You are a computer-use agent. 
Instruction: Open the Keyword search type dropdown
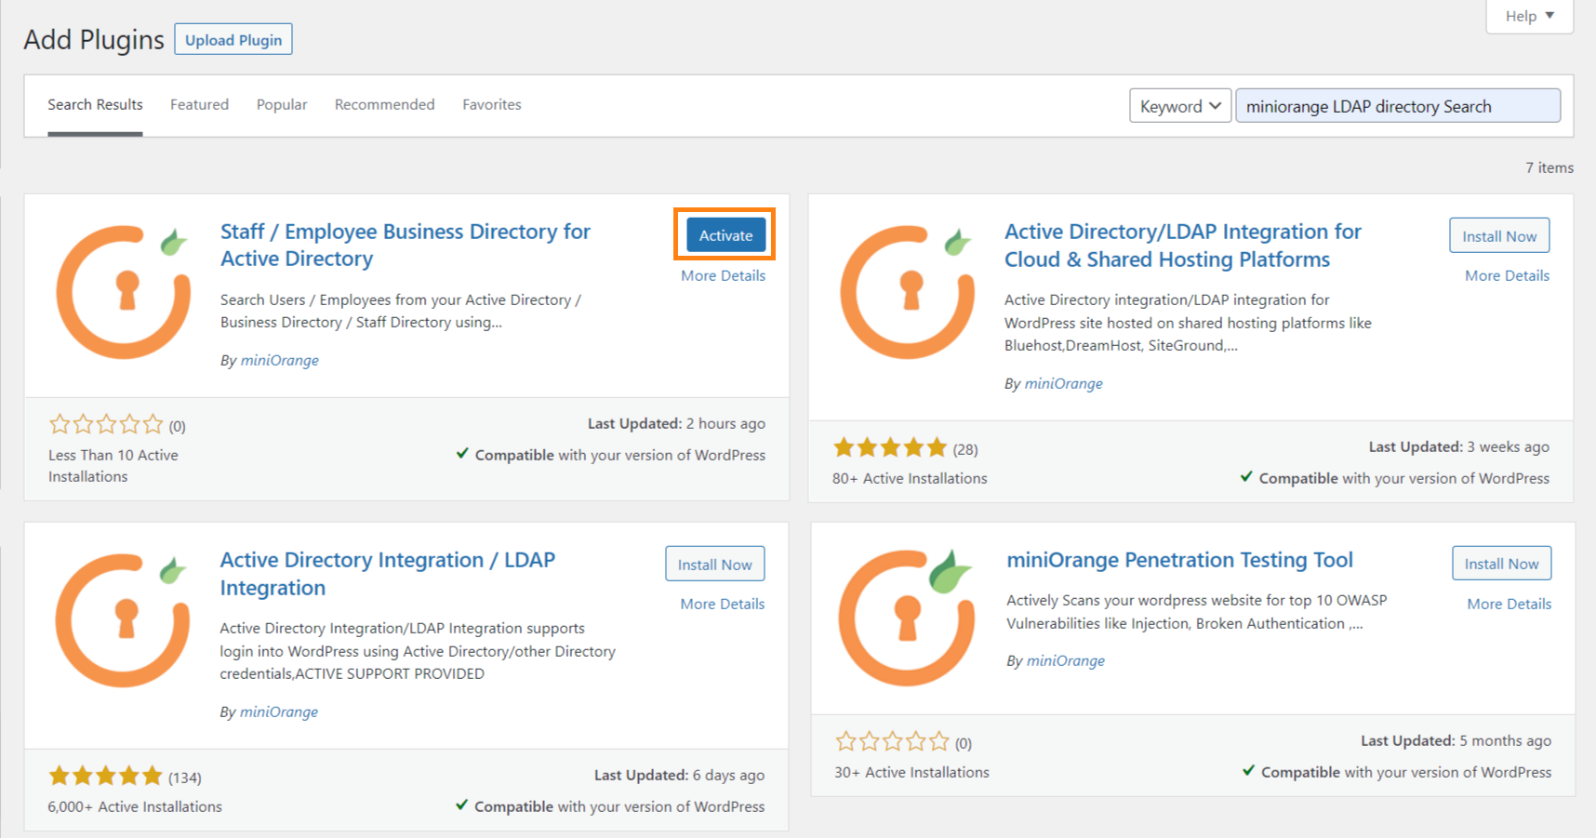pyautogui.click(x=1180, y=106)
